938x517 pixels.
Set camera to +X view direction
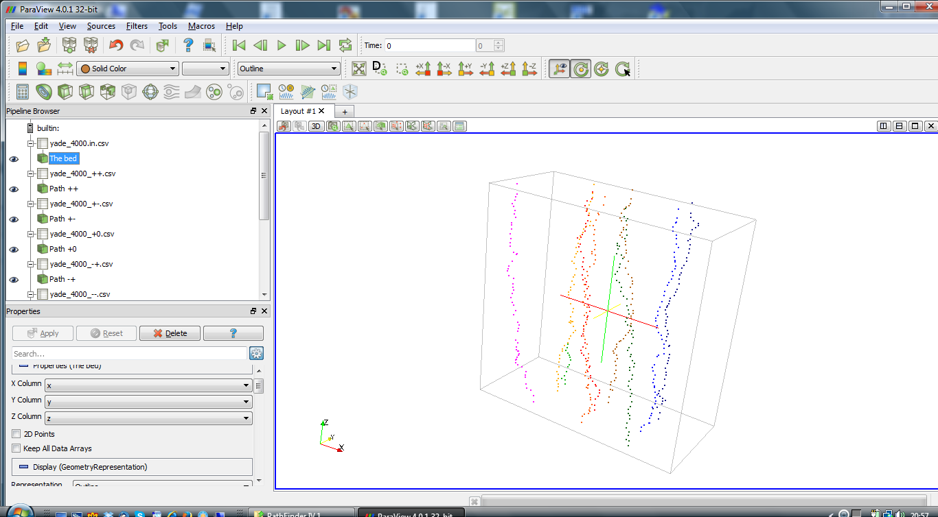pos(422,69)
